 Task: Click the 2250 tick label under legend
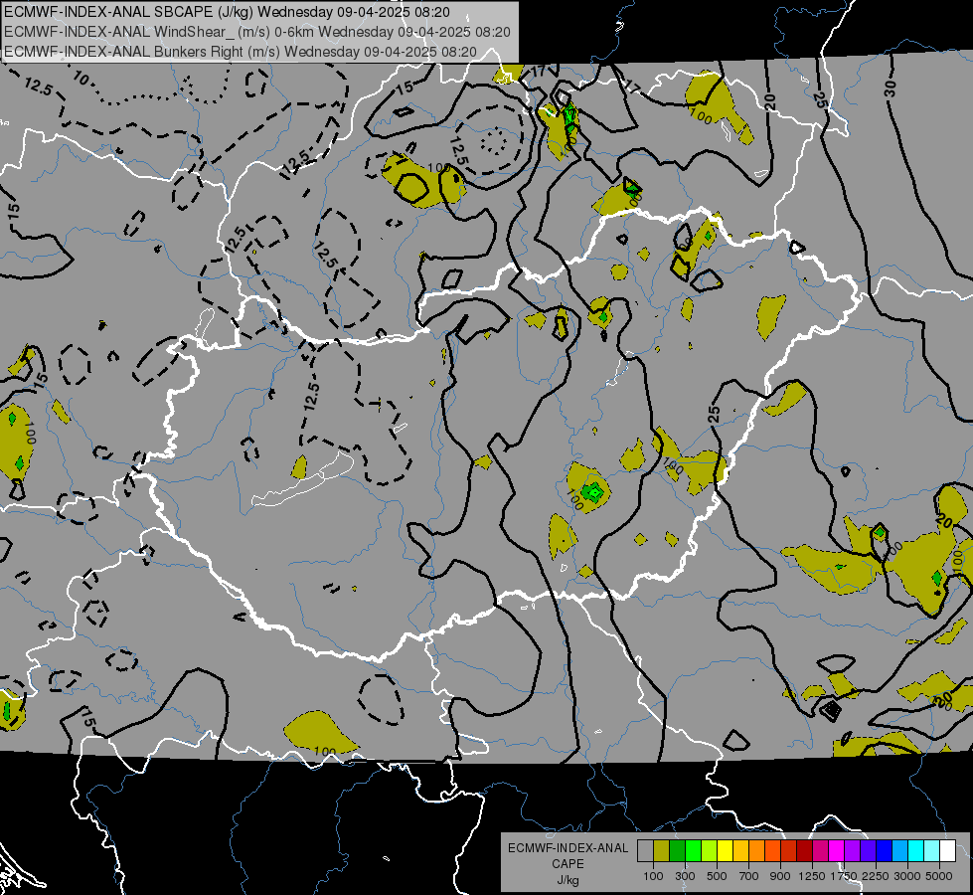click(877, 876)
